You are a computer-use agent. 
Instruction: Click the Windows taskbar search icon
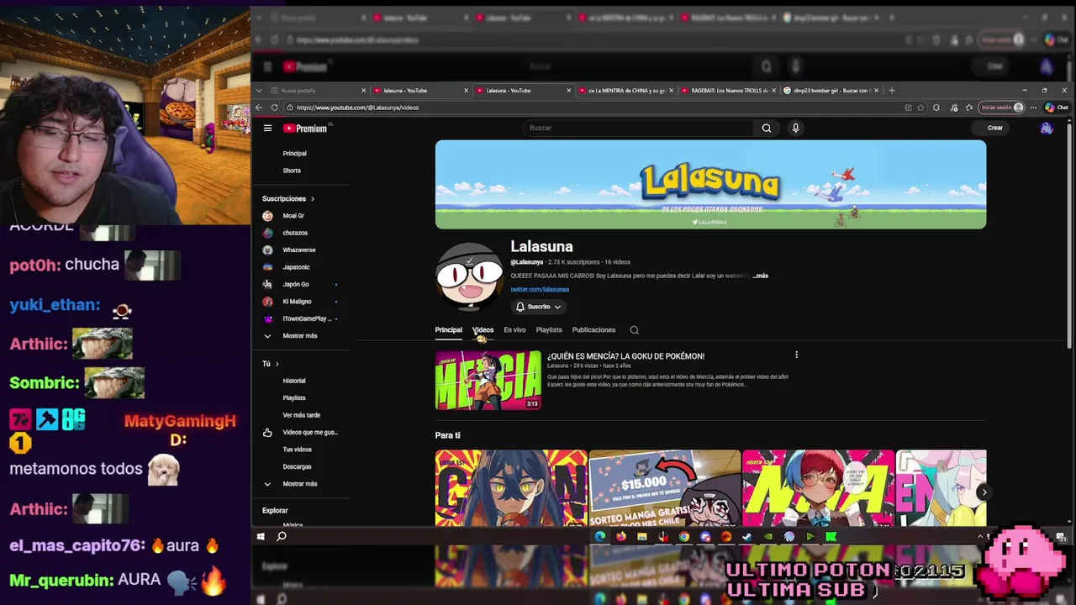pos(282,536)
